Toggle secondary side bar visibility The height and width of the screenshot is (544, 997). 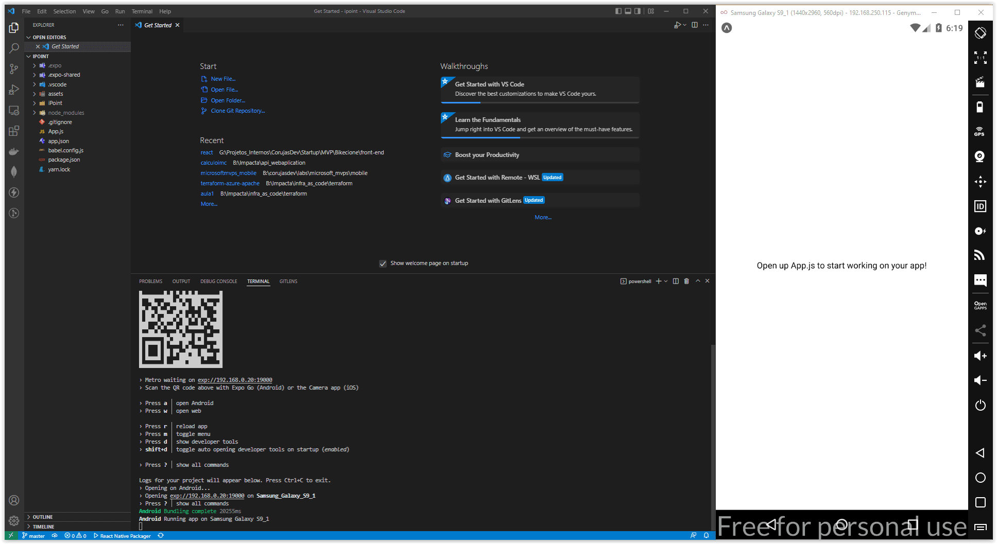pos(638,11)
